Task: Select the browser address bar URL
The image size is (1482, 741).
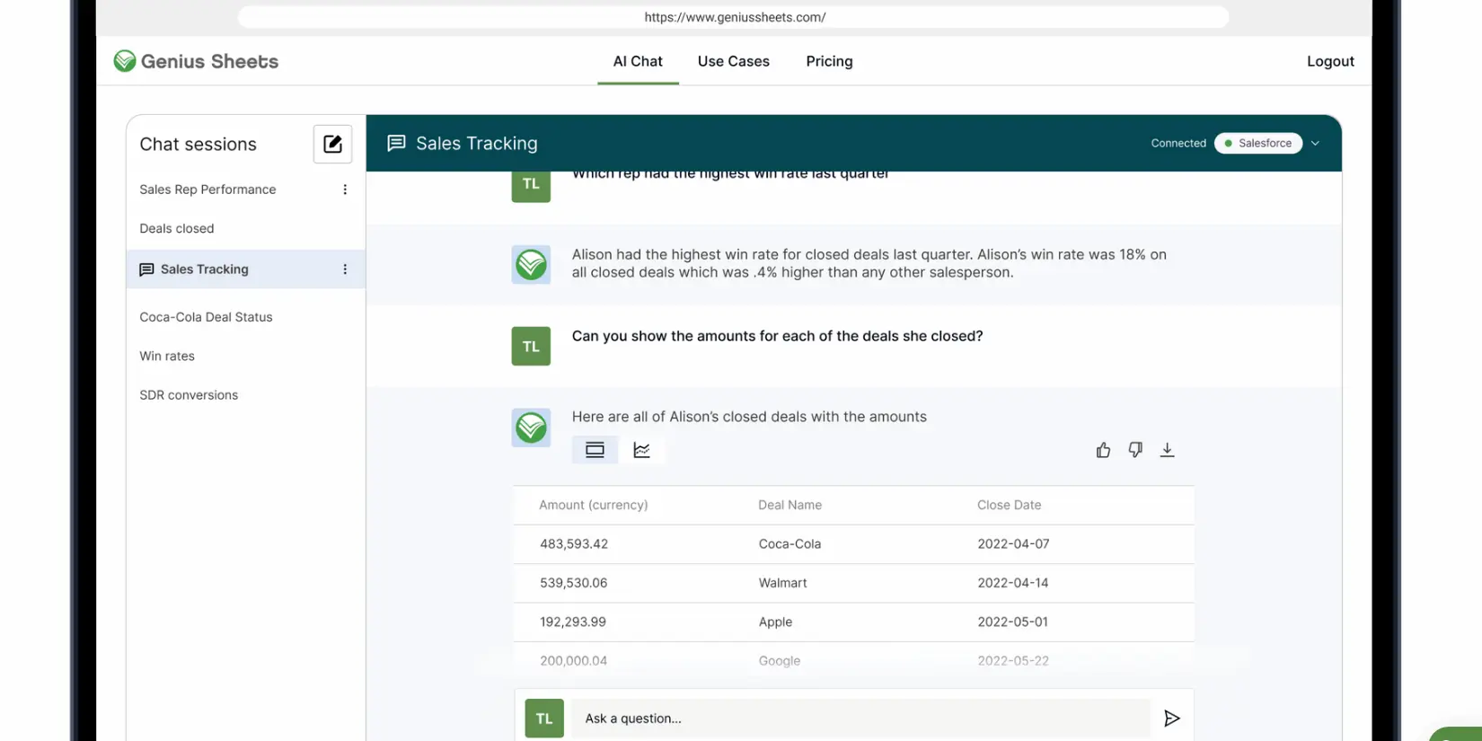Action: [734, 17]
